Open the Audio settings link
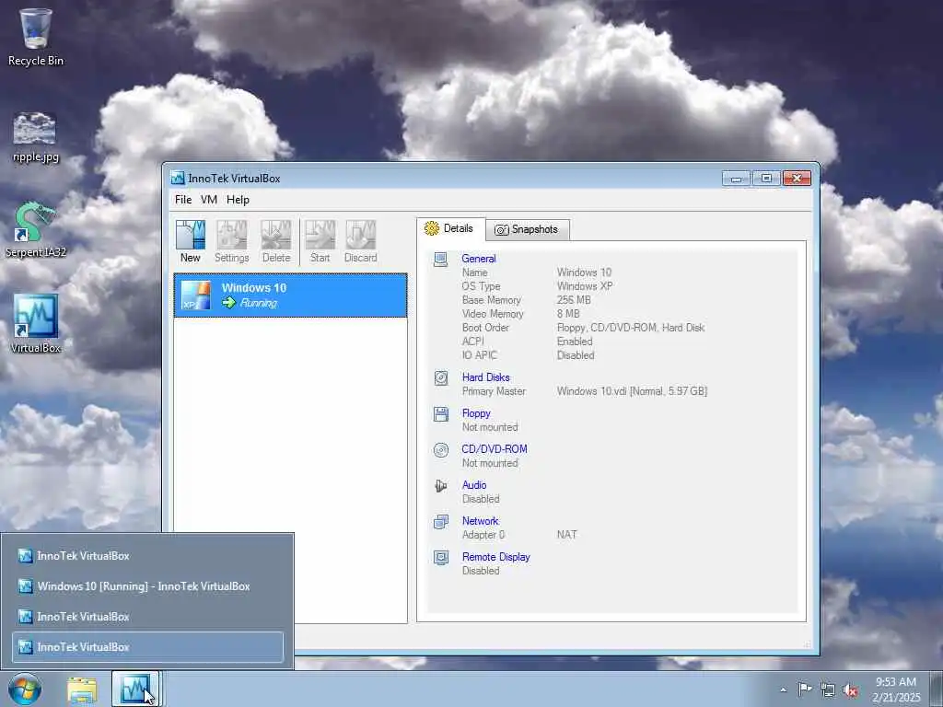 coord(474,485)
